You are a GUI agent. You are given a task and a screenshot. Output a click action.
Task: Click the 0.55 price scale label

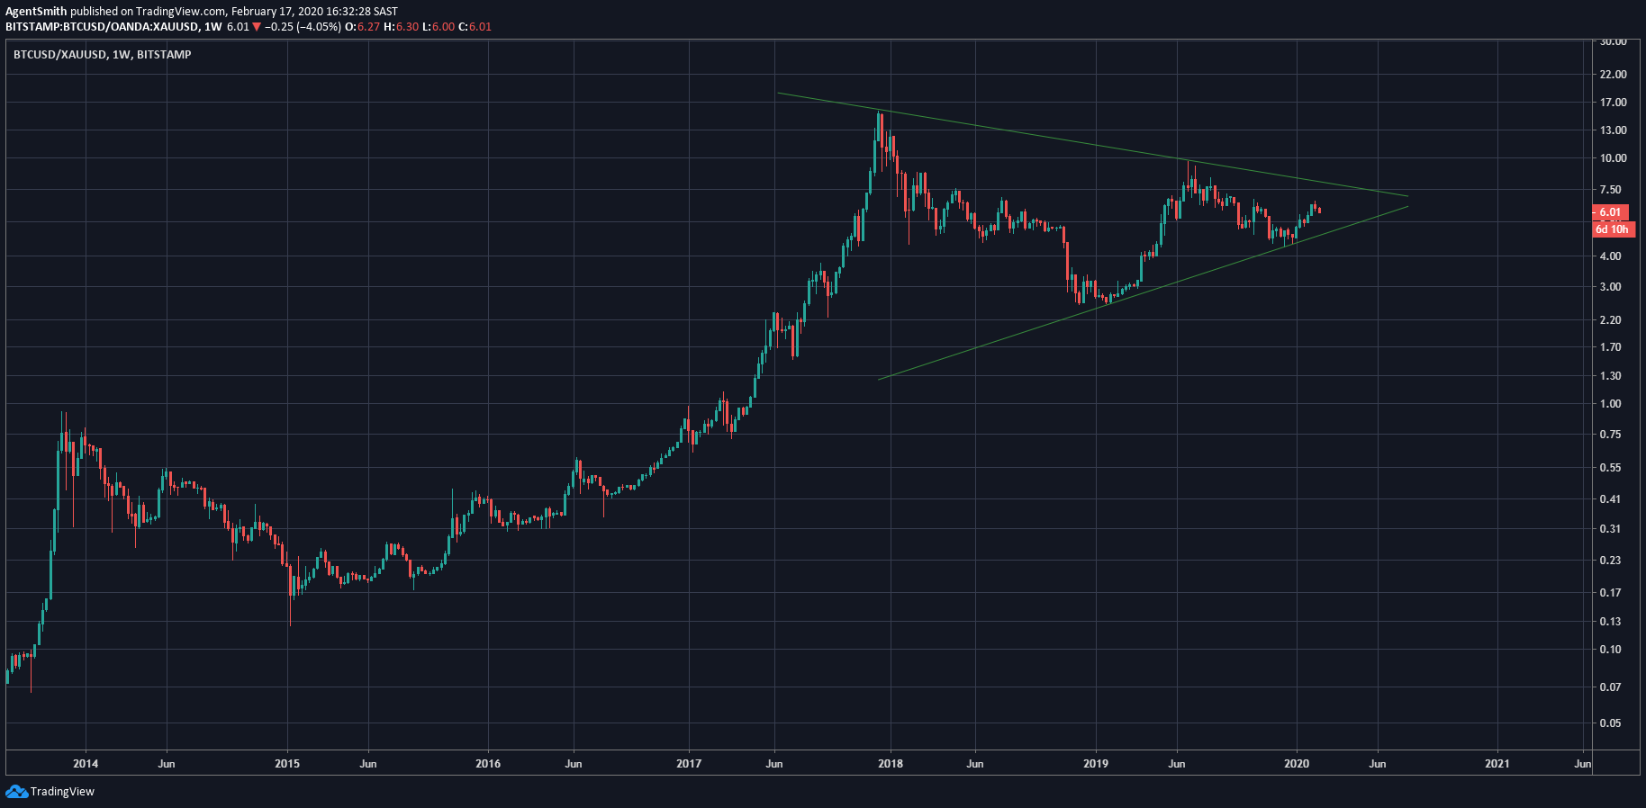pyautogui.click(x=1611, y=468)
